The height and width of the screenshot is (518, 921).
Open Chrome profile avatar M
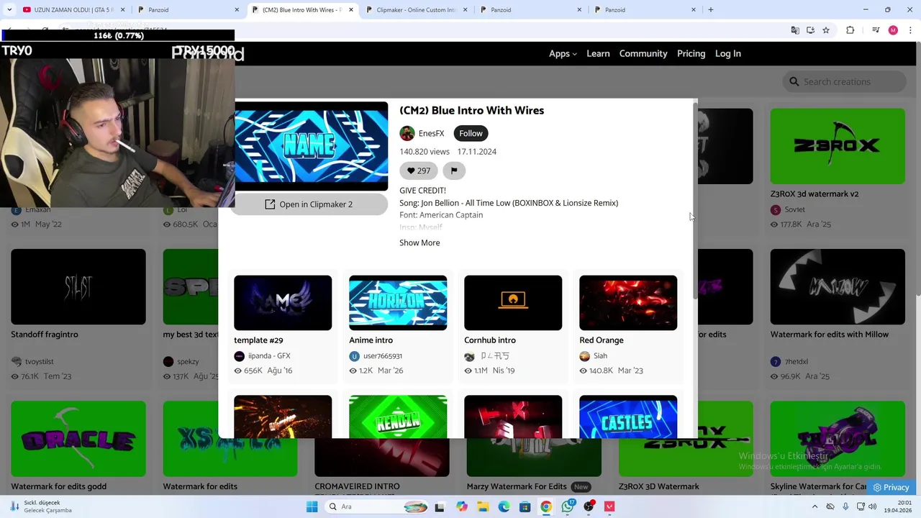[893, 30]
